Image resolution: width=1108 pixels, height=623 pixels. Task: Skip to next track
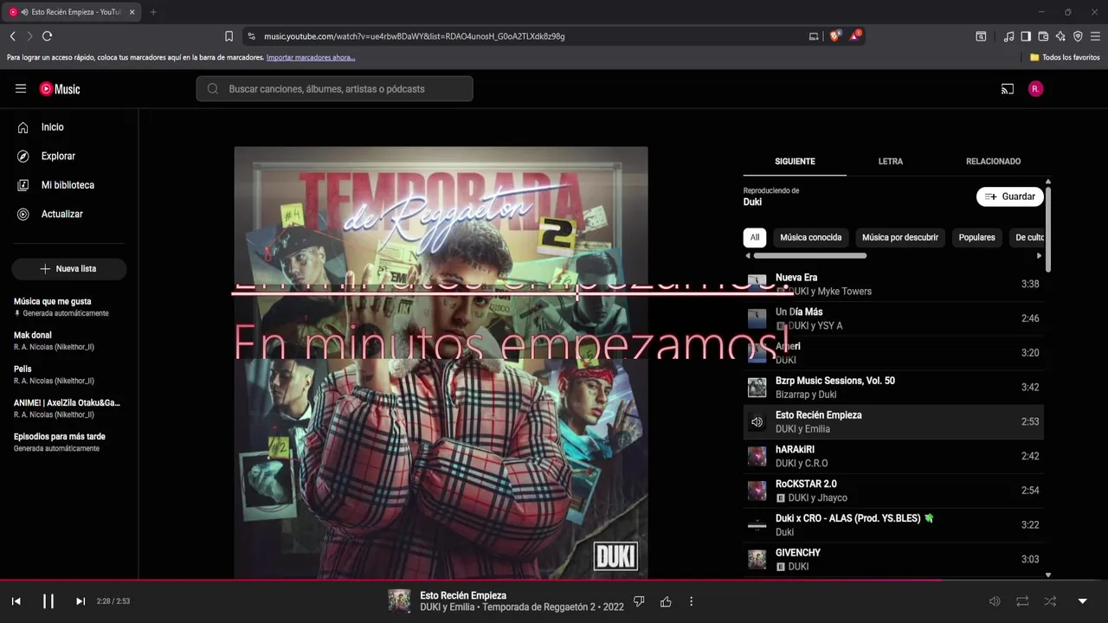click(x=81, y=601)
